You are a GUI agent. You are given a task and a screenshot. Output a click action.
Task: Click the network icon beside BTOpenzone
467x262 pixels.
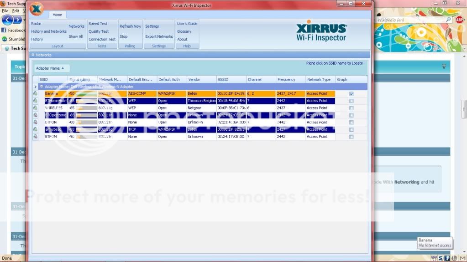(x=35, y=115)
